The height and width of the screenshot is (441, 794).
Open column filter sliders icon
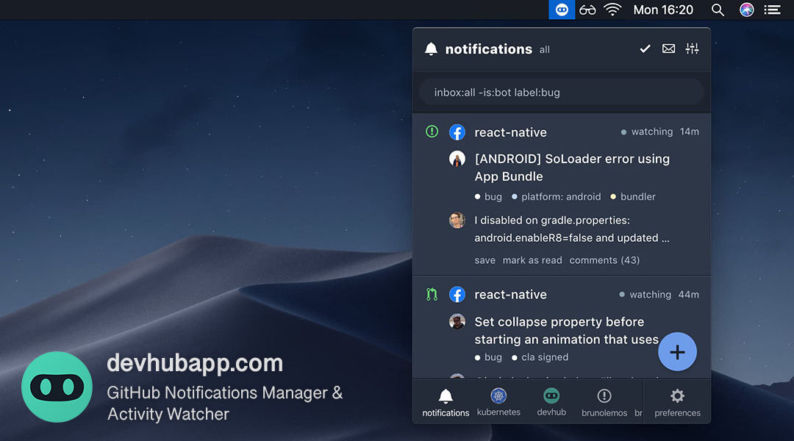[693, 49]
